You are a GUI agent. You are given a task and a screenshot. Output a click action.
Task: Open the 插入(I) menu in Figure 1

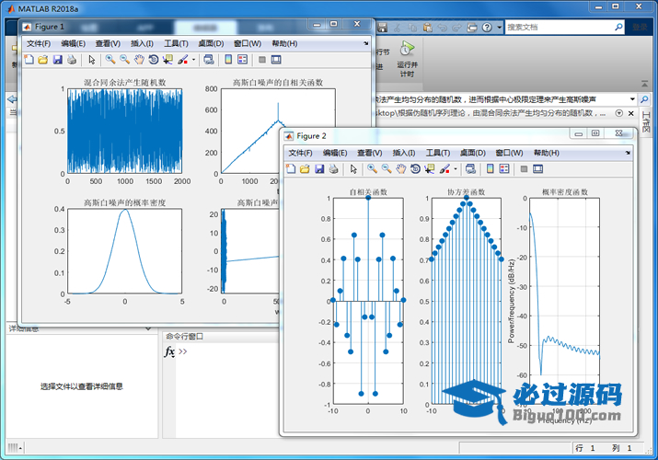142,43
